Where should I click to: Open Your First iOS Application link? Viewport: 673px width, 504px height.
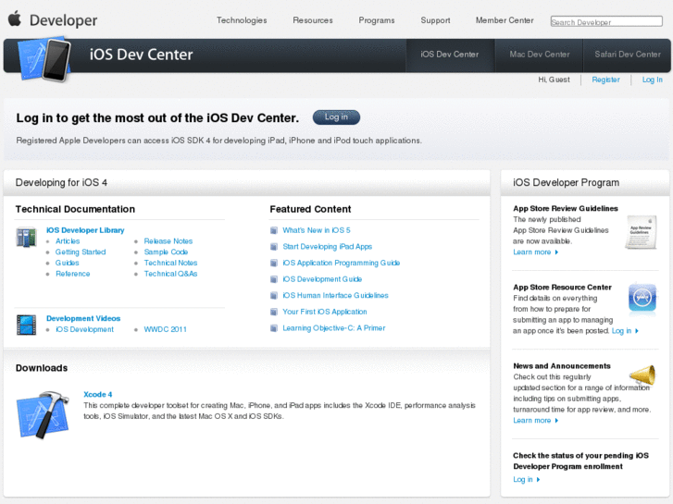pos(325,312)
